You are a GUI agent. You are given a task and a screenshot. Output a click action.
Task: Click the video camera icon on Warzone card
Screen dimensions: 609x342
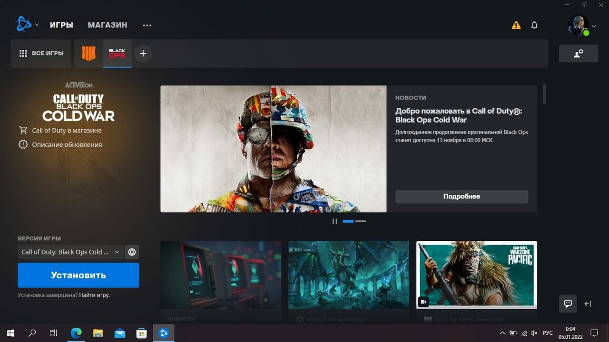coord(423,302)
